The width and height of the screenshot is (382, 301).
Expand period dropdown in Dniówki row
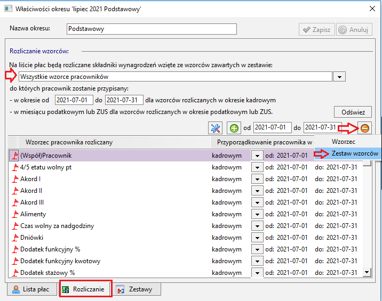point(257,238)
